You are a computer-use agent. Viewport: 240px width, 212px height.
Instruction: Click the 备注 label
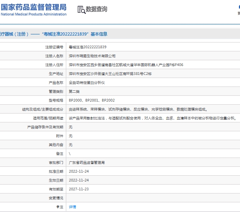60,154
